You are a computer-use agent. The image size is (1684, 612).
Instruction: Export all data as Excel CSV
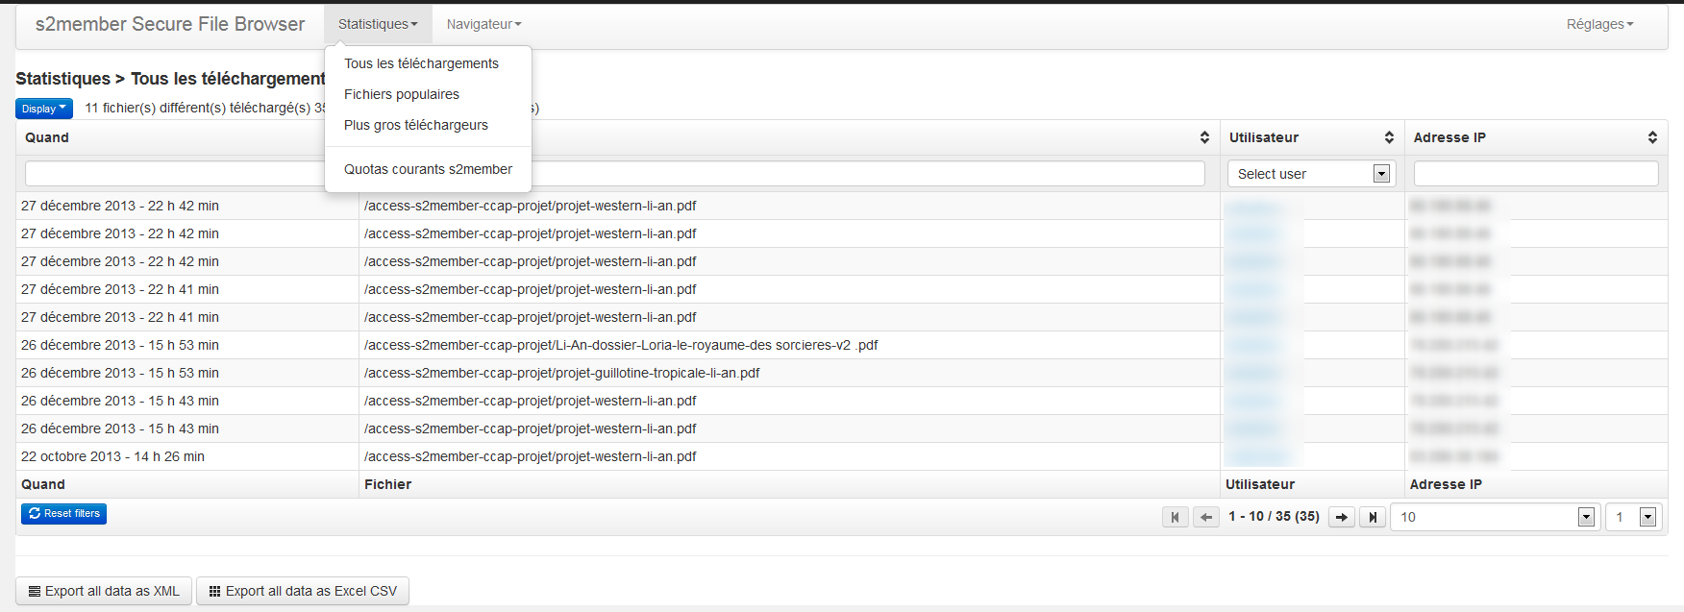(303, 591)
